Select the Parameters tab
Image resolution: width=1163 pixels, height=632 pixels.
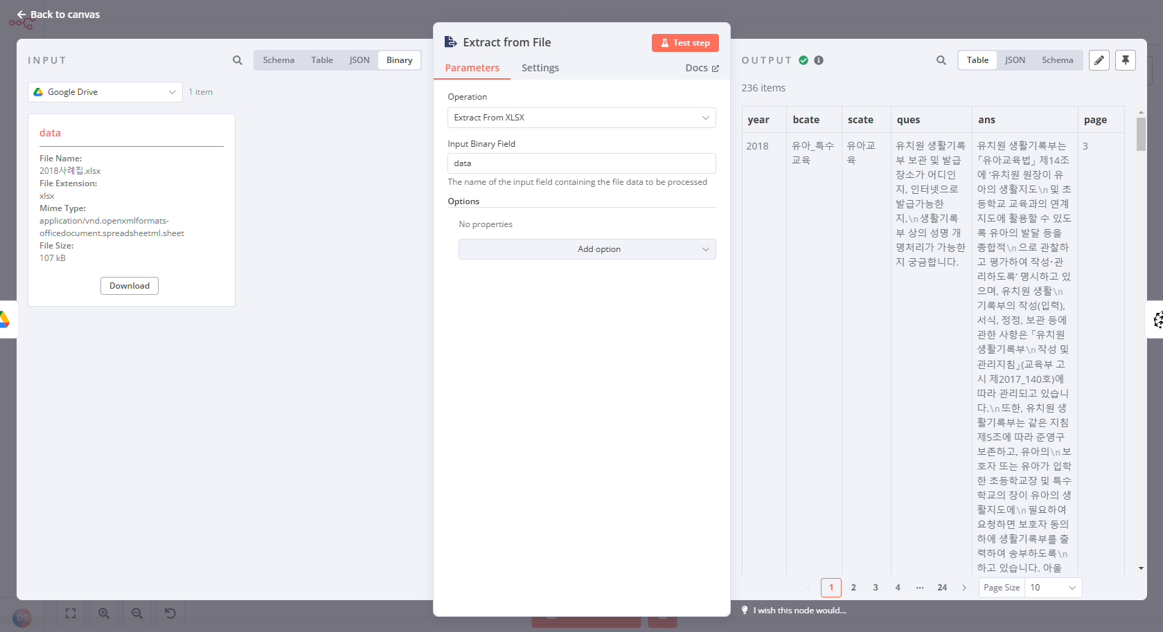472,68
